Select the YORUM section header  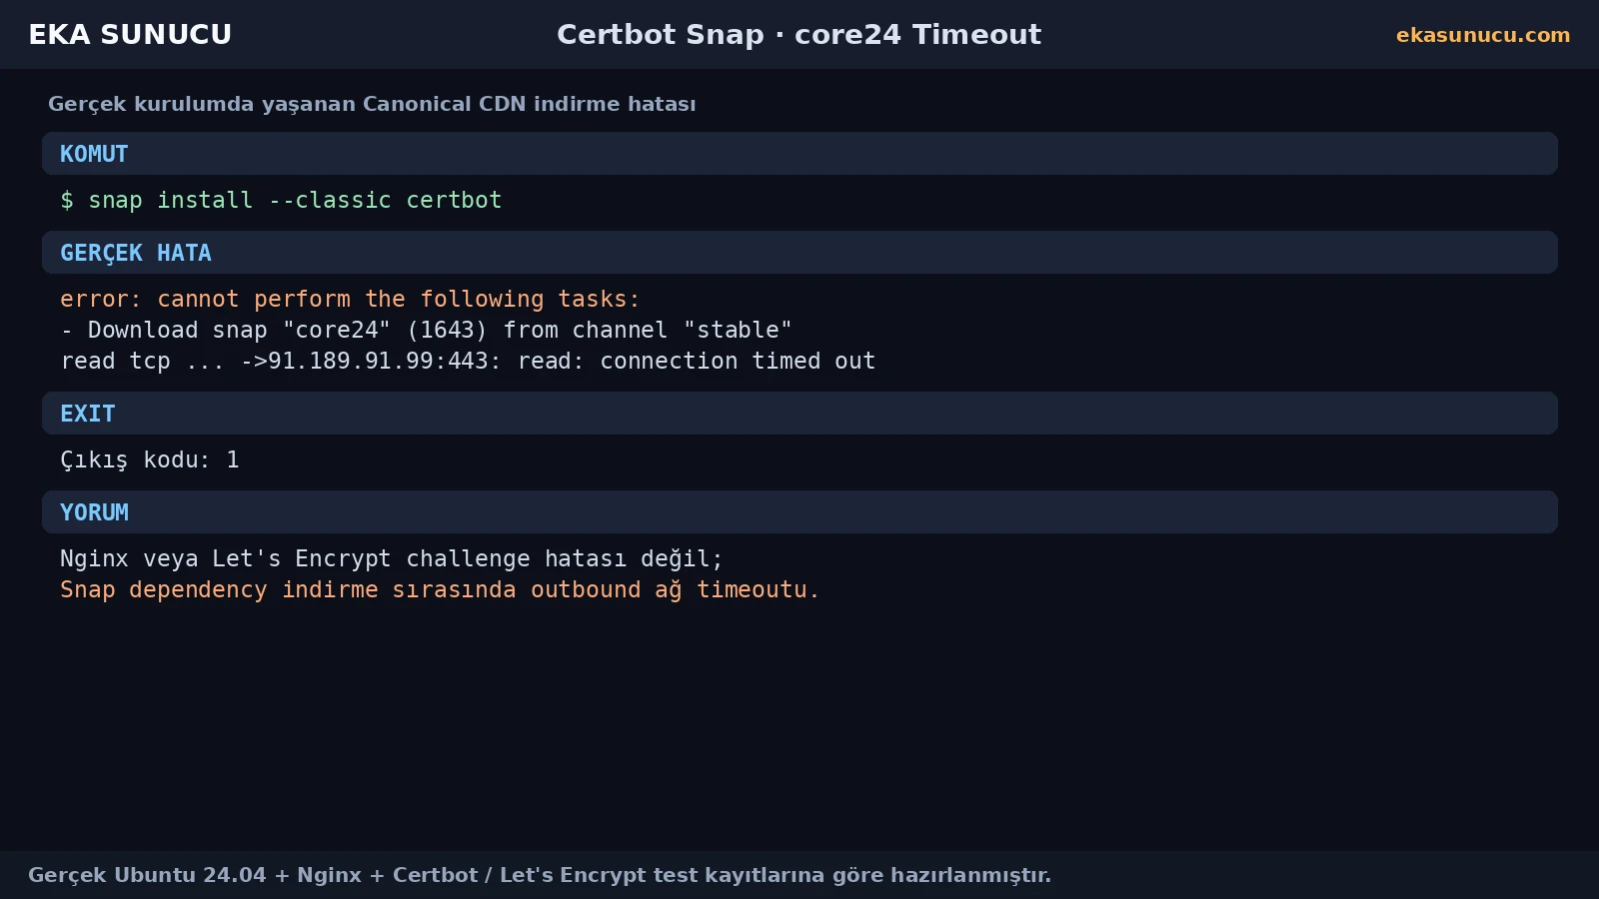(x=799, y=512)
